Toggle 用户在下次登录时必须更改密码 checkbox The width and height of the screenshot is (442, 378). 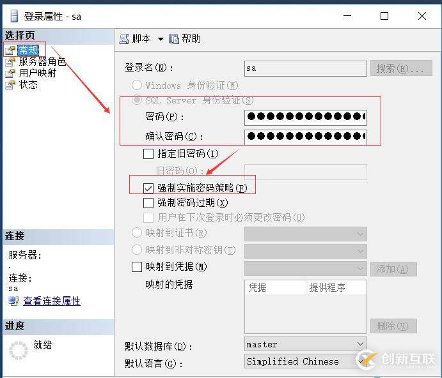pyautogui.click(x=148, y=218)
